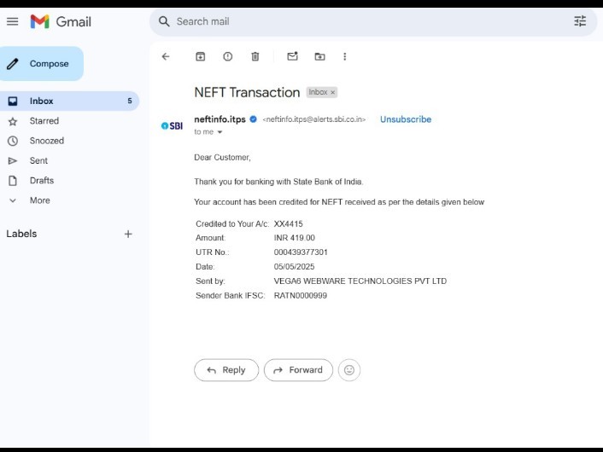Screen dimensions: 603x452
Task: Select the amount INR 419.00
Action: [x=294, y=238]
